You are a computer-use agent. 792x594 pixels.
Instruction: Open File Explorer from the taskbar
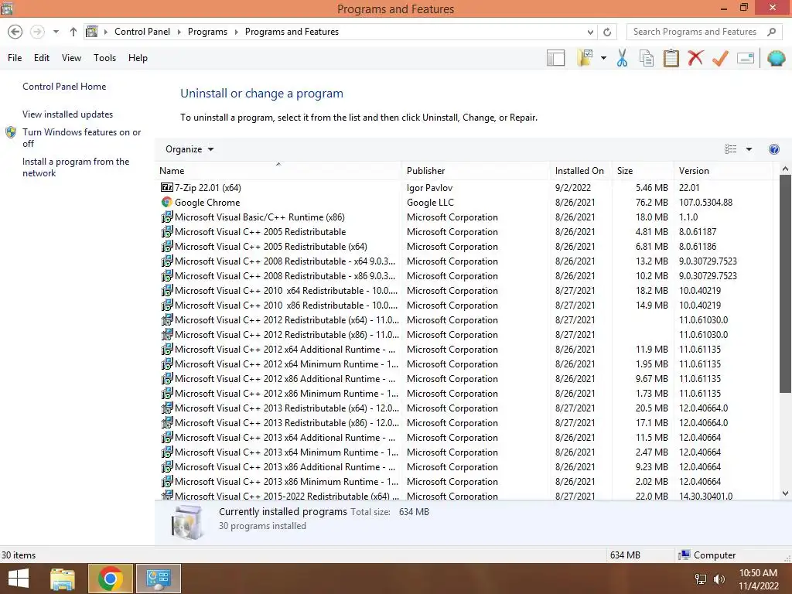click(63, 579)
